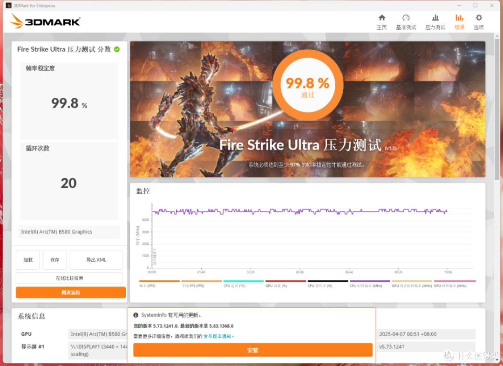Open the 压力测试 stress tests tab

[435, 22]
